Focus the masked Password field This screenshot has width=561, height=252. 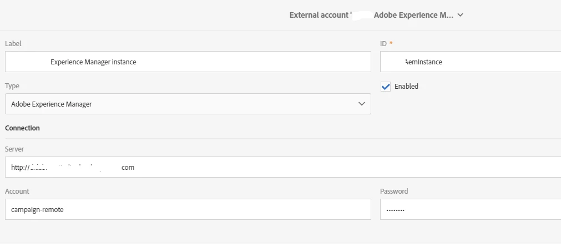coord(471,210)
